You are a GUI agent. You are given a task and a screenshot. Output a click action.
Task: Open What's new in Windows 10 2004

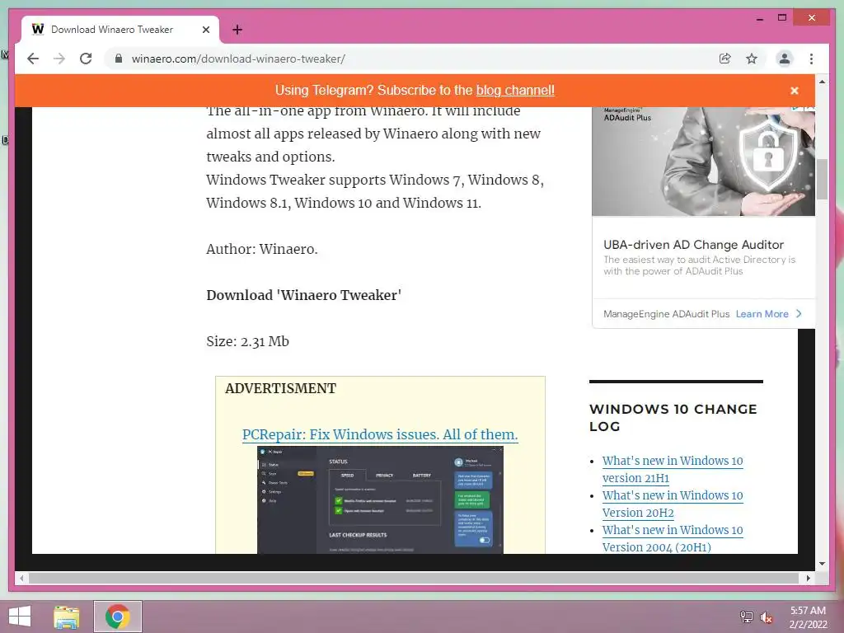(x=673, y=538)
